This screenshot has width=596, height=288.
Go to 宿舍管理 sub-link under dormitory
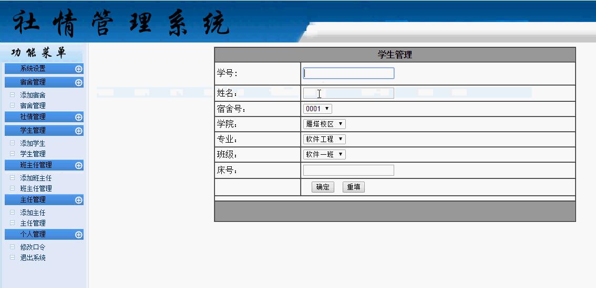click(33, 105)
